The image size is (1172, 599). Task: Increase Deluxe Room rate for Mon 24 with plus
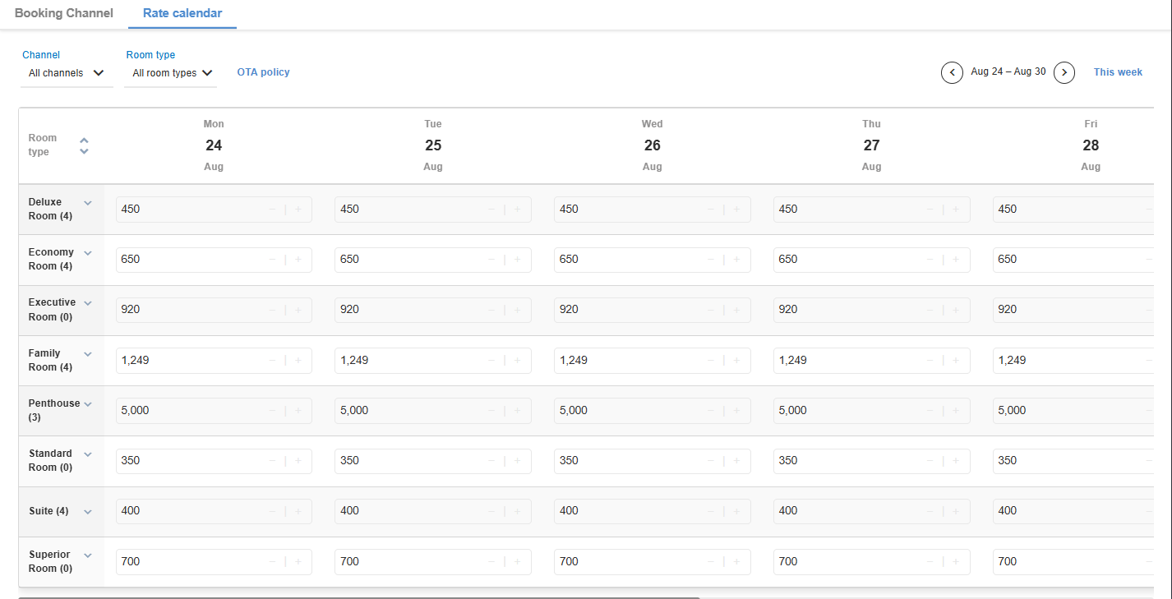298,210
